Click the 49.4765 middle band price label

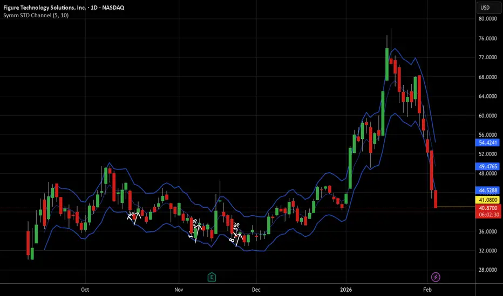click(x=487, y=166)
